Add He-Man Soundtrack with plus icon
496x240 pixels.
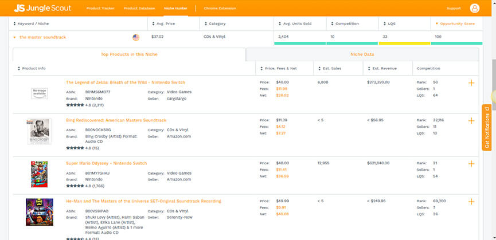(x=471, y=202)
